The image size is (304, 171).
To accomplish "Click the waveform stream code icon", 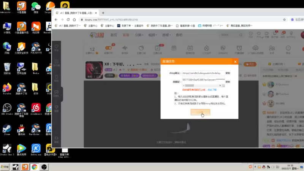I will tap(125, 48).
